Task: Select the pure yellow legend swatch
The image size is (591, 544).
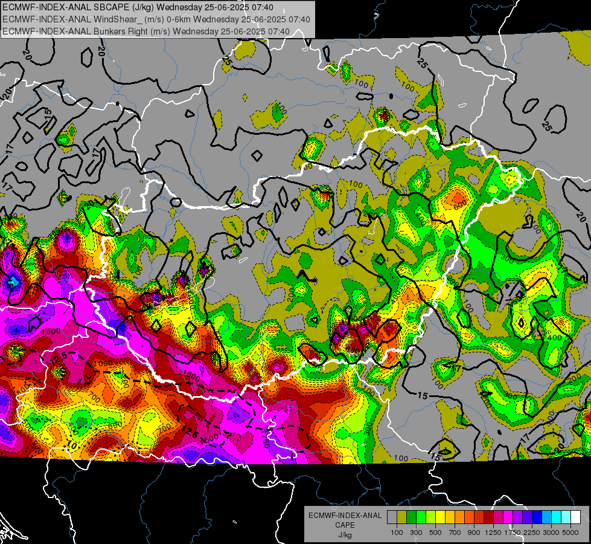Action: coord(440,517)
